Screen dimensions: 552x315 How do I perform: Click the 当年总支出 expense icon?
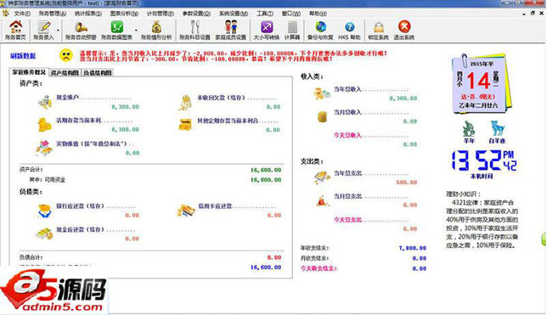click(322, 177)
